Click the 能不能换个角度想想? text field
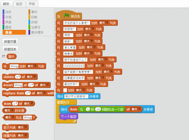 pyautogui.click(x=78, y=72)
